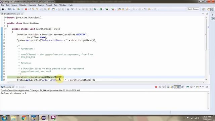Image resolution: width=215 pixels, height=121 pixels.
Task: Click the Run With Coverage icon
Action: (107, 9)
